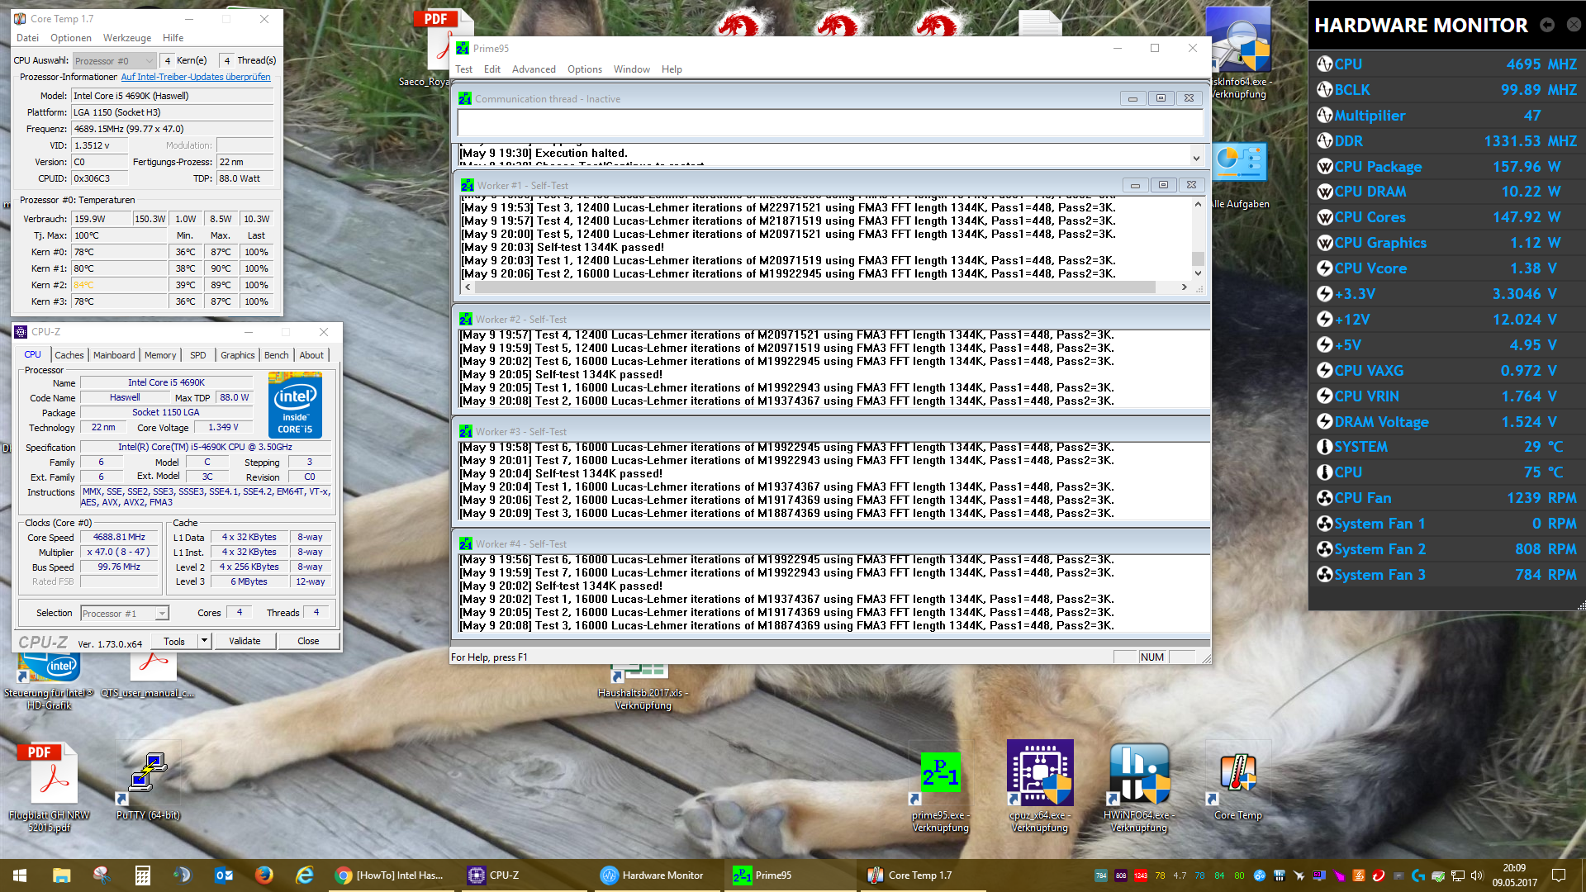Open the Advanced menu in Prime95
1586x892 pixels.
(534, 69)
